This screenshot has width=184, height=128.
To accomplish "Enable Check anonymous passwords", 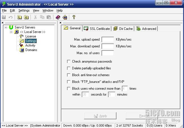I will 69,61.
